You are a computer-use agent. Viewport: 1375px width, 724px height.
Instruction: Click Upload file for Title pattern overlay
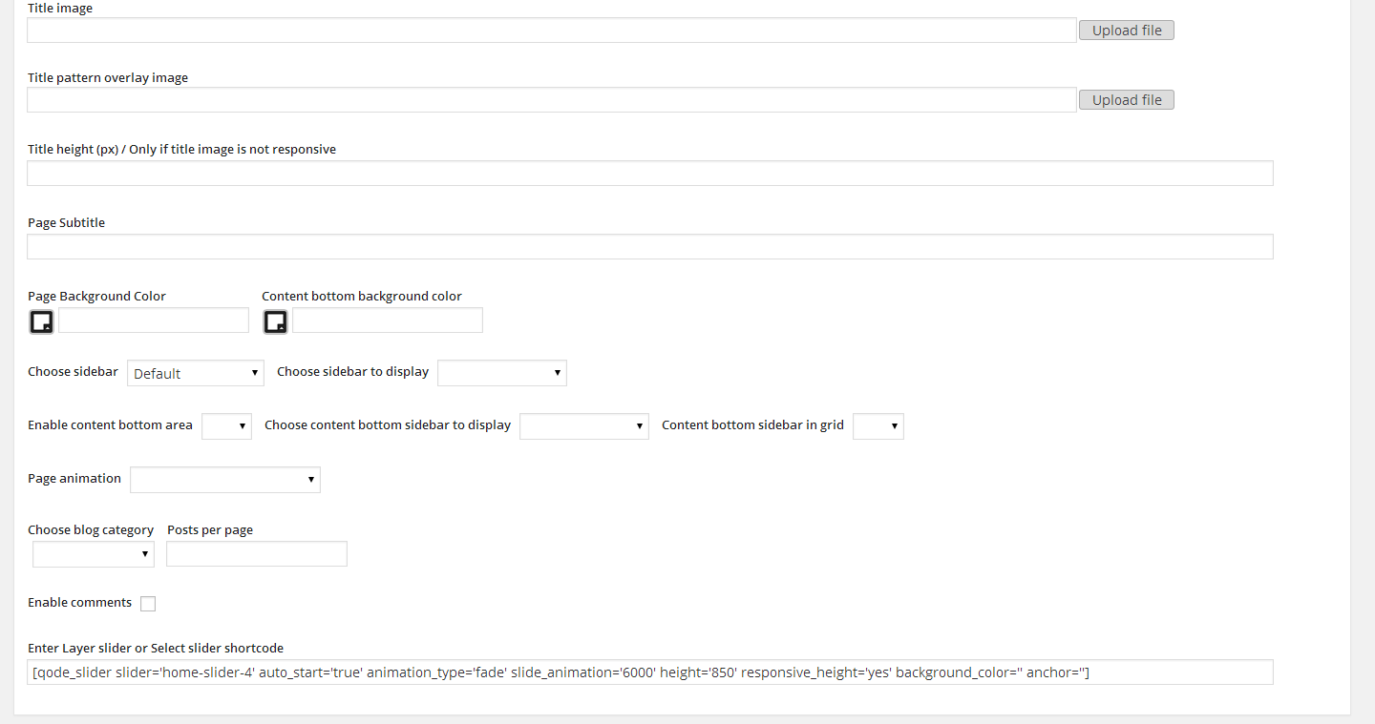coord(1127,100)
